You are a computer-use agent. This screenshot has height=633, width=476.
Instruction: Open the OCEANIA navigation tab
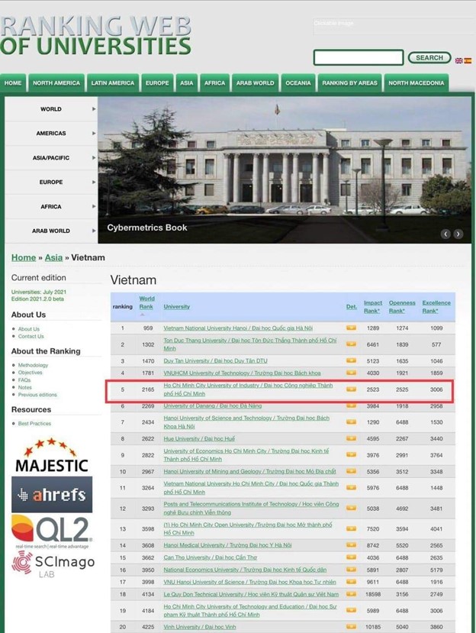(298, 82)
